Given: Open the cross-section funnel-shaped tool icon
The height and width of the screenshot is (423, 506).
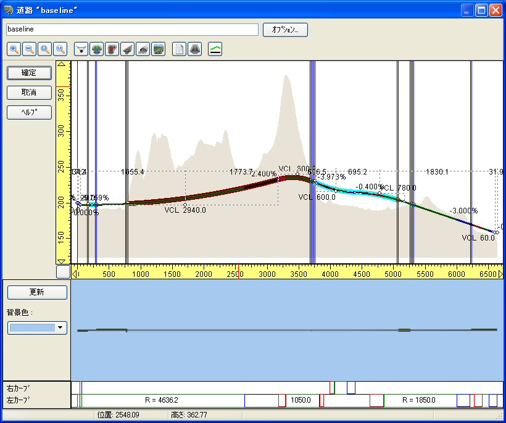Looking at the screenshot, I should pos(81,49).
